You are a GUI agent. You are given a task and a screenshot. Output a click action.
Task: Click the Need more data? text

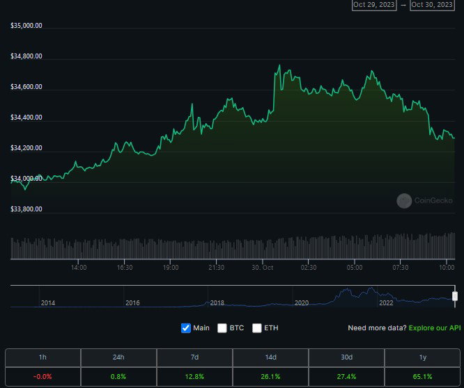pos(378,328)
